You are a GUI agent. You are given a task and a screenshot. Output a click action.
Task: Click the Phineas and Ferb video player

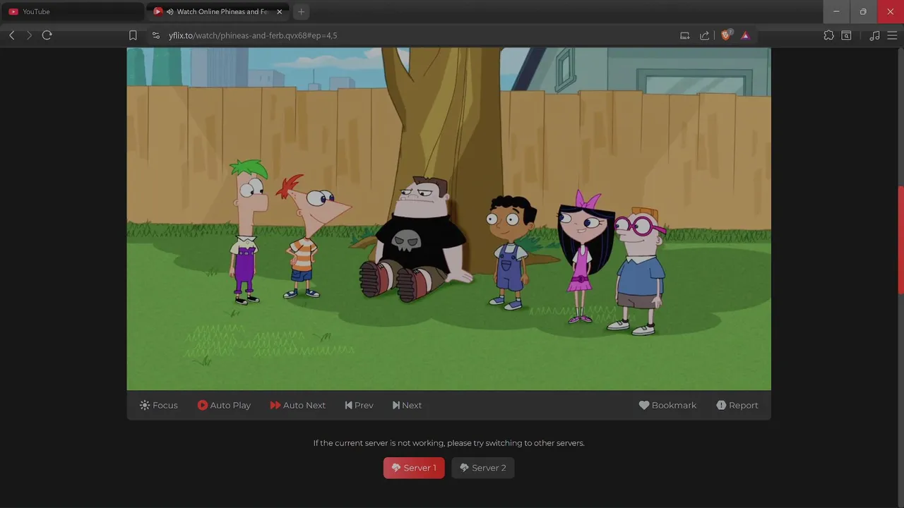[448, 219]
